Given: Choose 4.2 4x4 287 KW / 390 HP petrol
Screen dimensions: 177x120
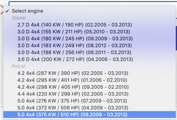Looking at the screenshot, I should point(90,73).
